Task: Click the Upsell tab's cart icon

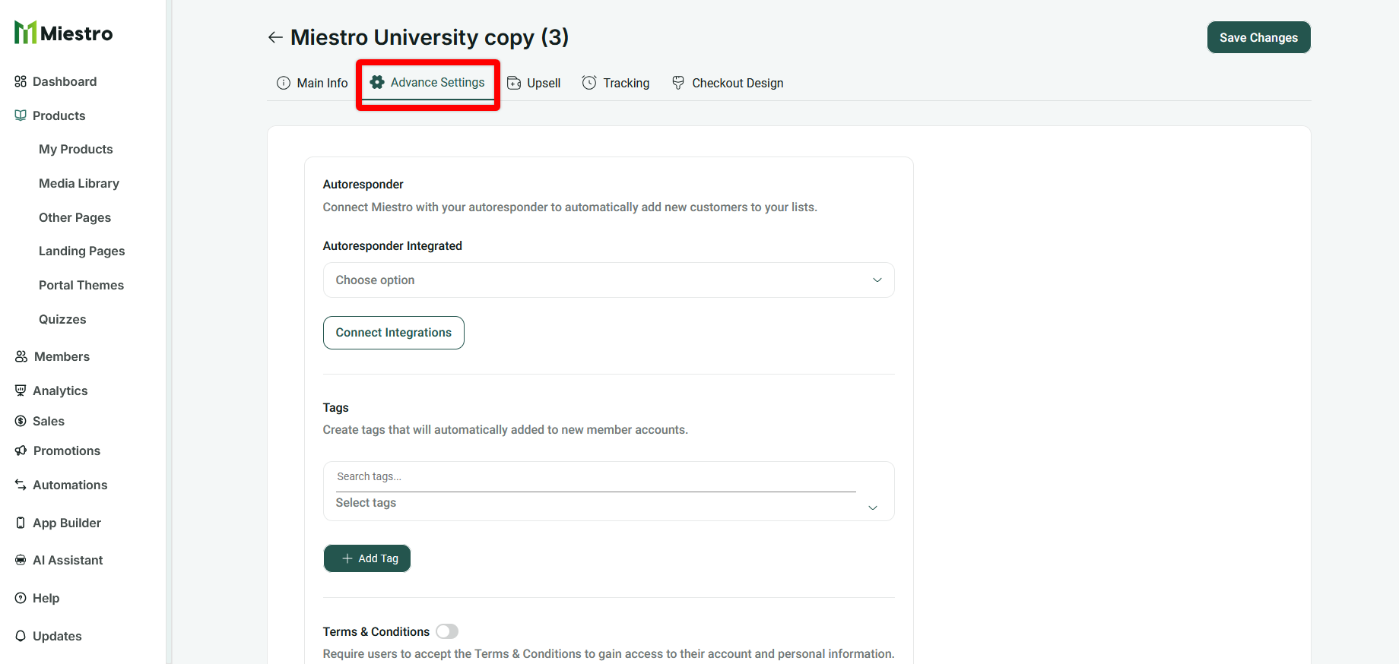Action: click(514, 83)
